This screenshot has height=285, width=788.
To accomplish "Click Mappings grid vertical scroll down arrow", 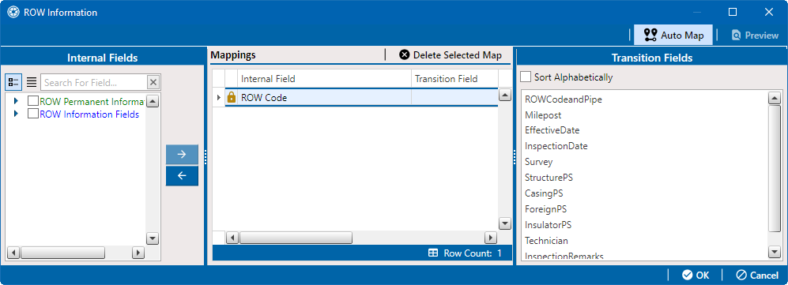I will pyautogui.click(x=504, y=223).
